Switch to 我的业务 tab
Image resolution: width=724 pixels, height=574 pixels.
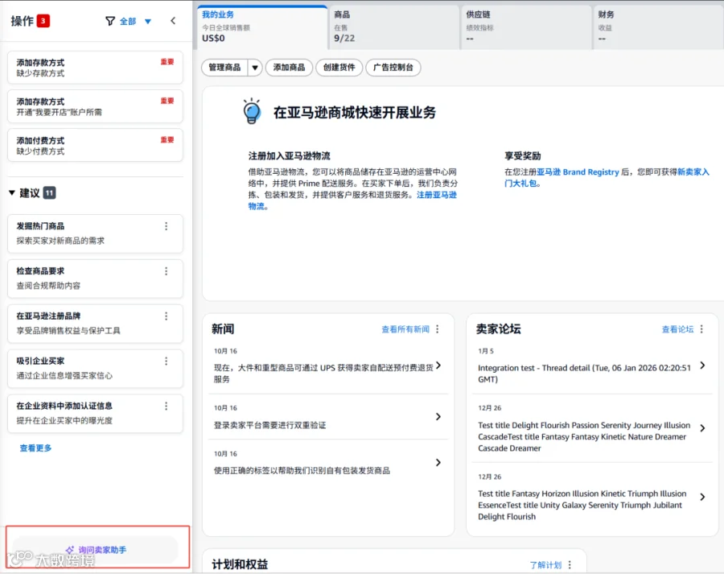(x=261, y=27)
